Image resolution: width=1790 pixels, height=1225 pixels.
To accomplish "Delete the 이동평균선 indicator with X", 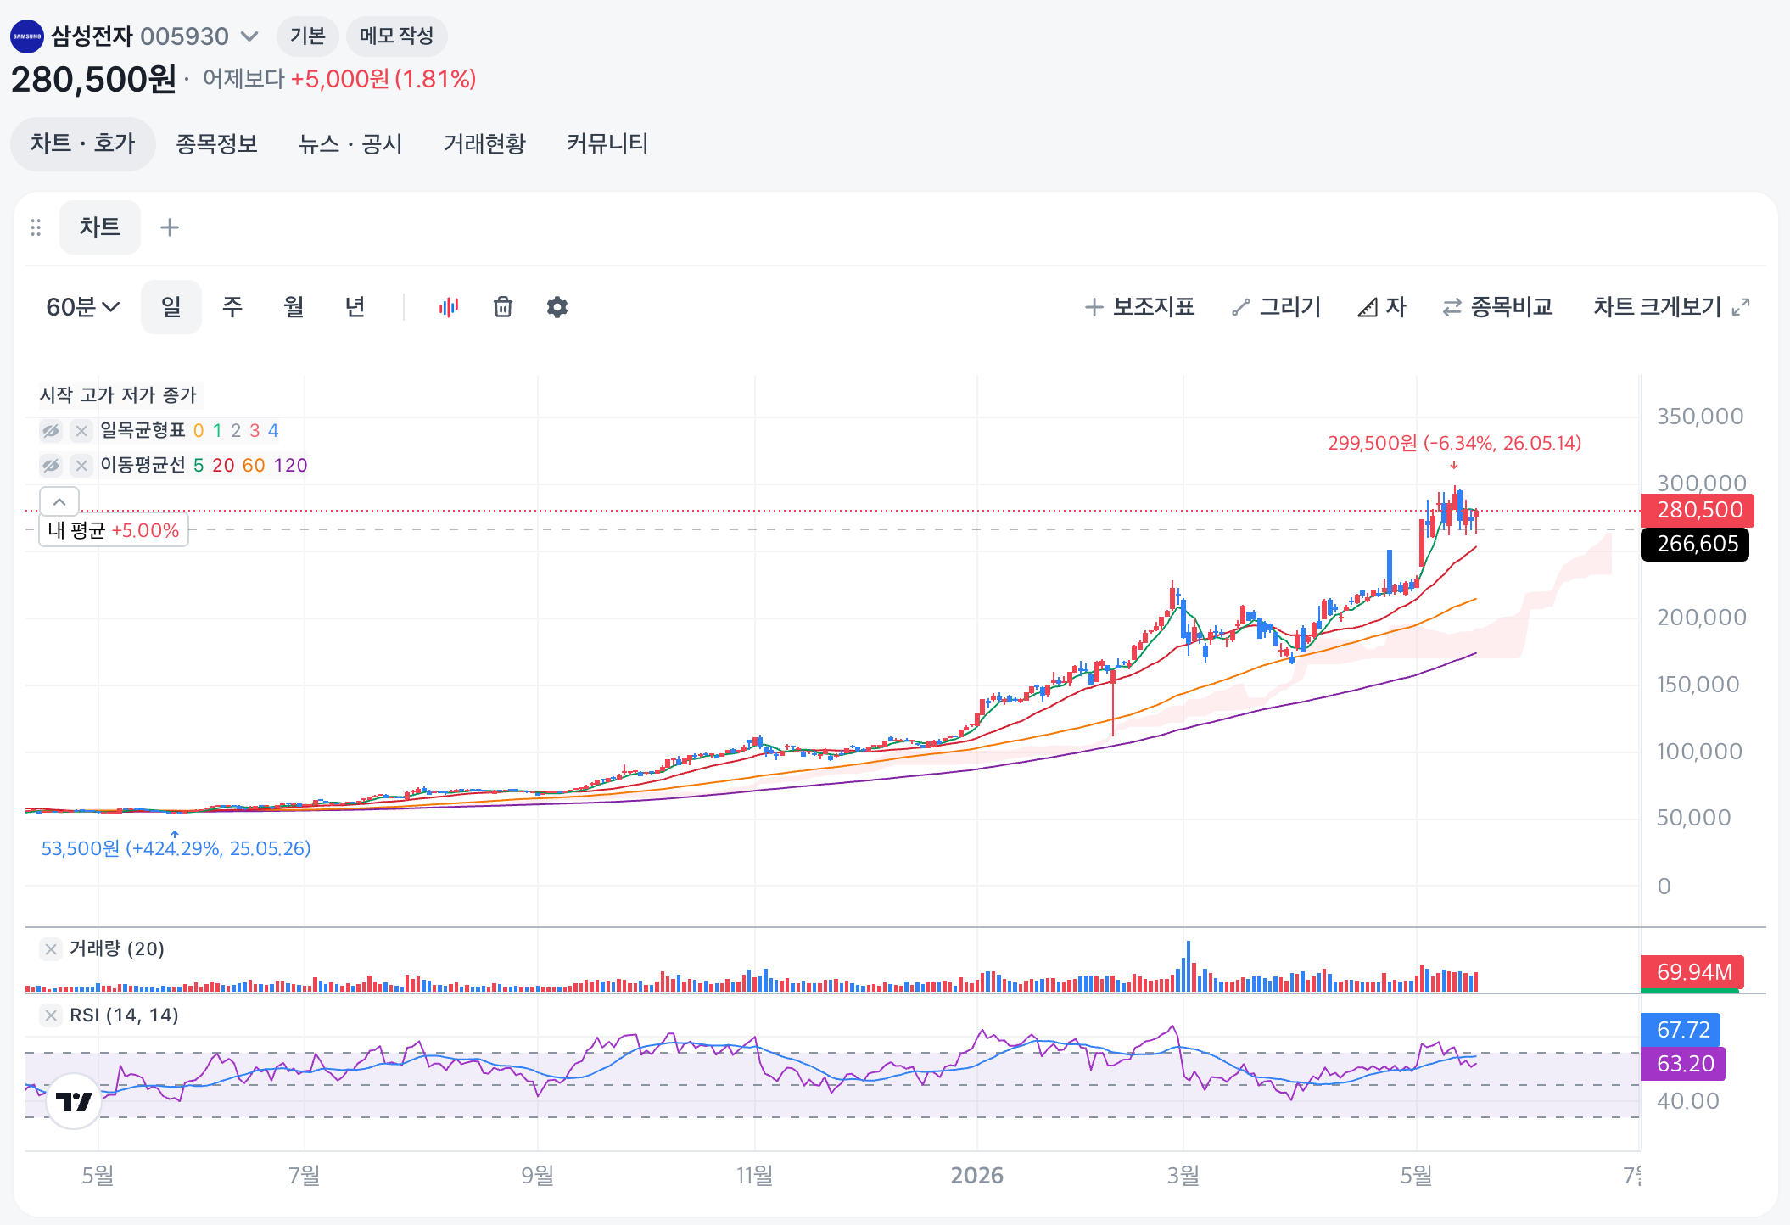I will pos(81,466).
